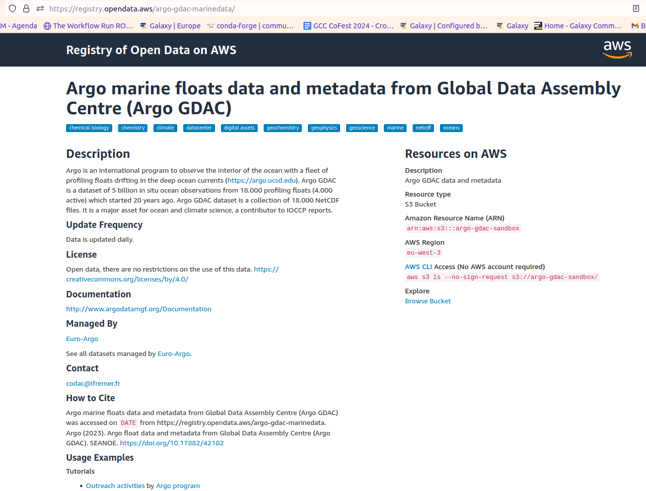Open the AWS CLI link
The width and height of the screenshot is (646, 491).
coord(419,267)
